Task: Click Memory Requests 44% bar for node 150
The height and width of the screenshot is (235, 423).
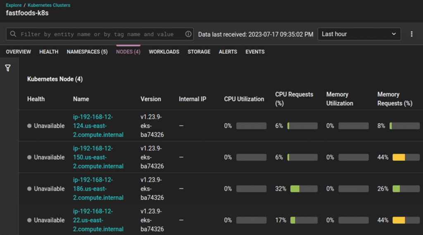Action: point(406,157)
